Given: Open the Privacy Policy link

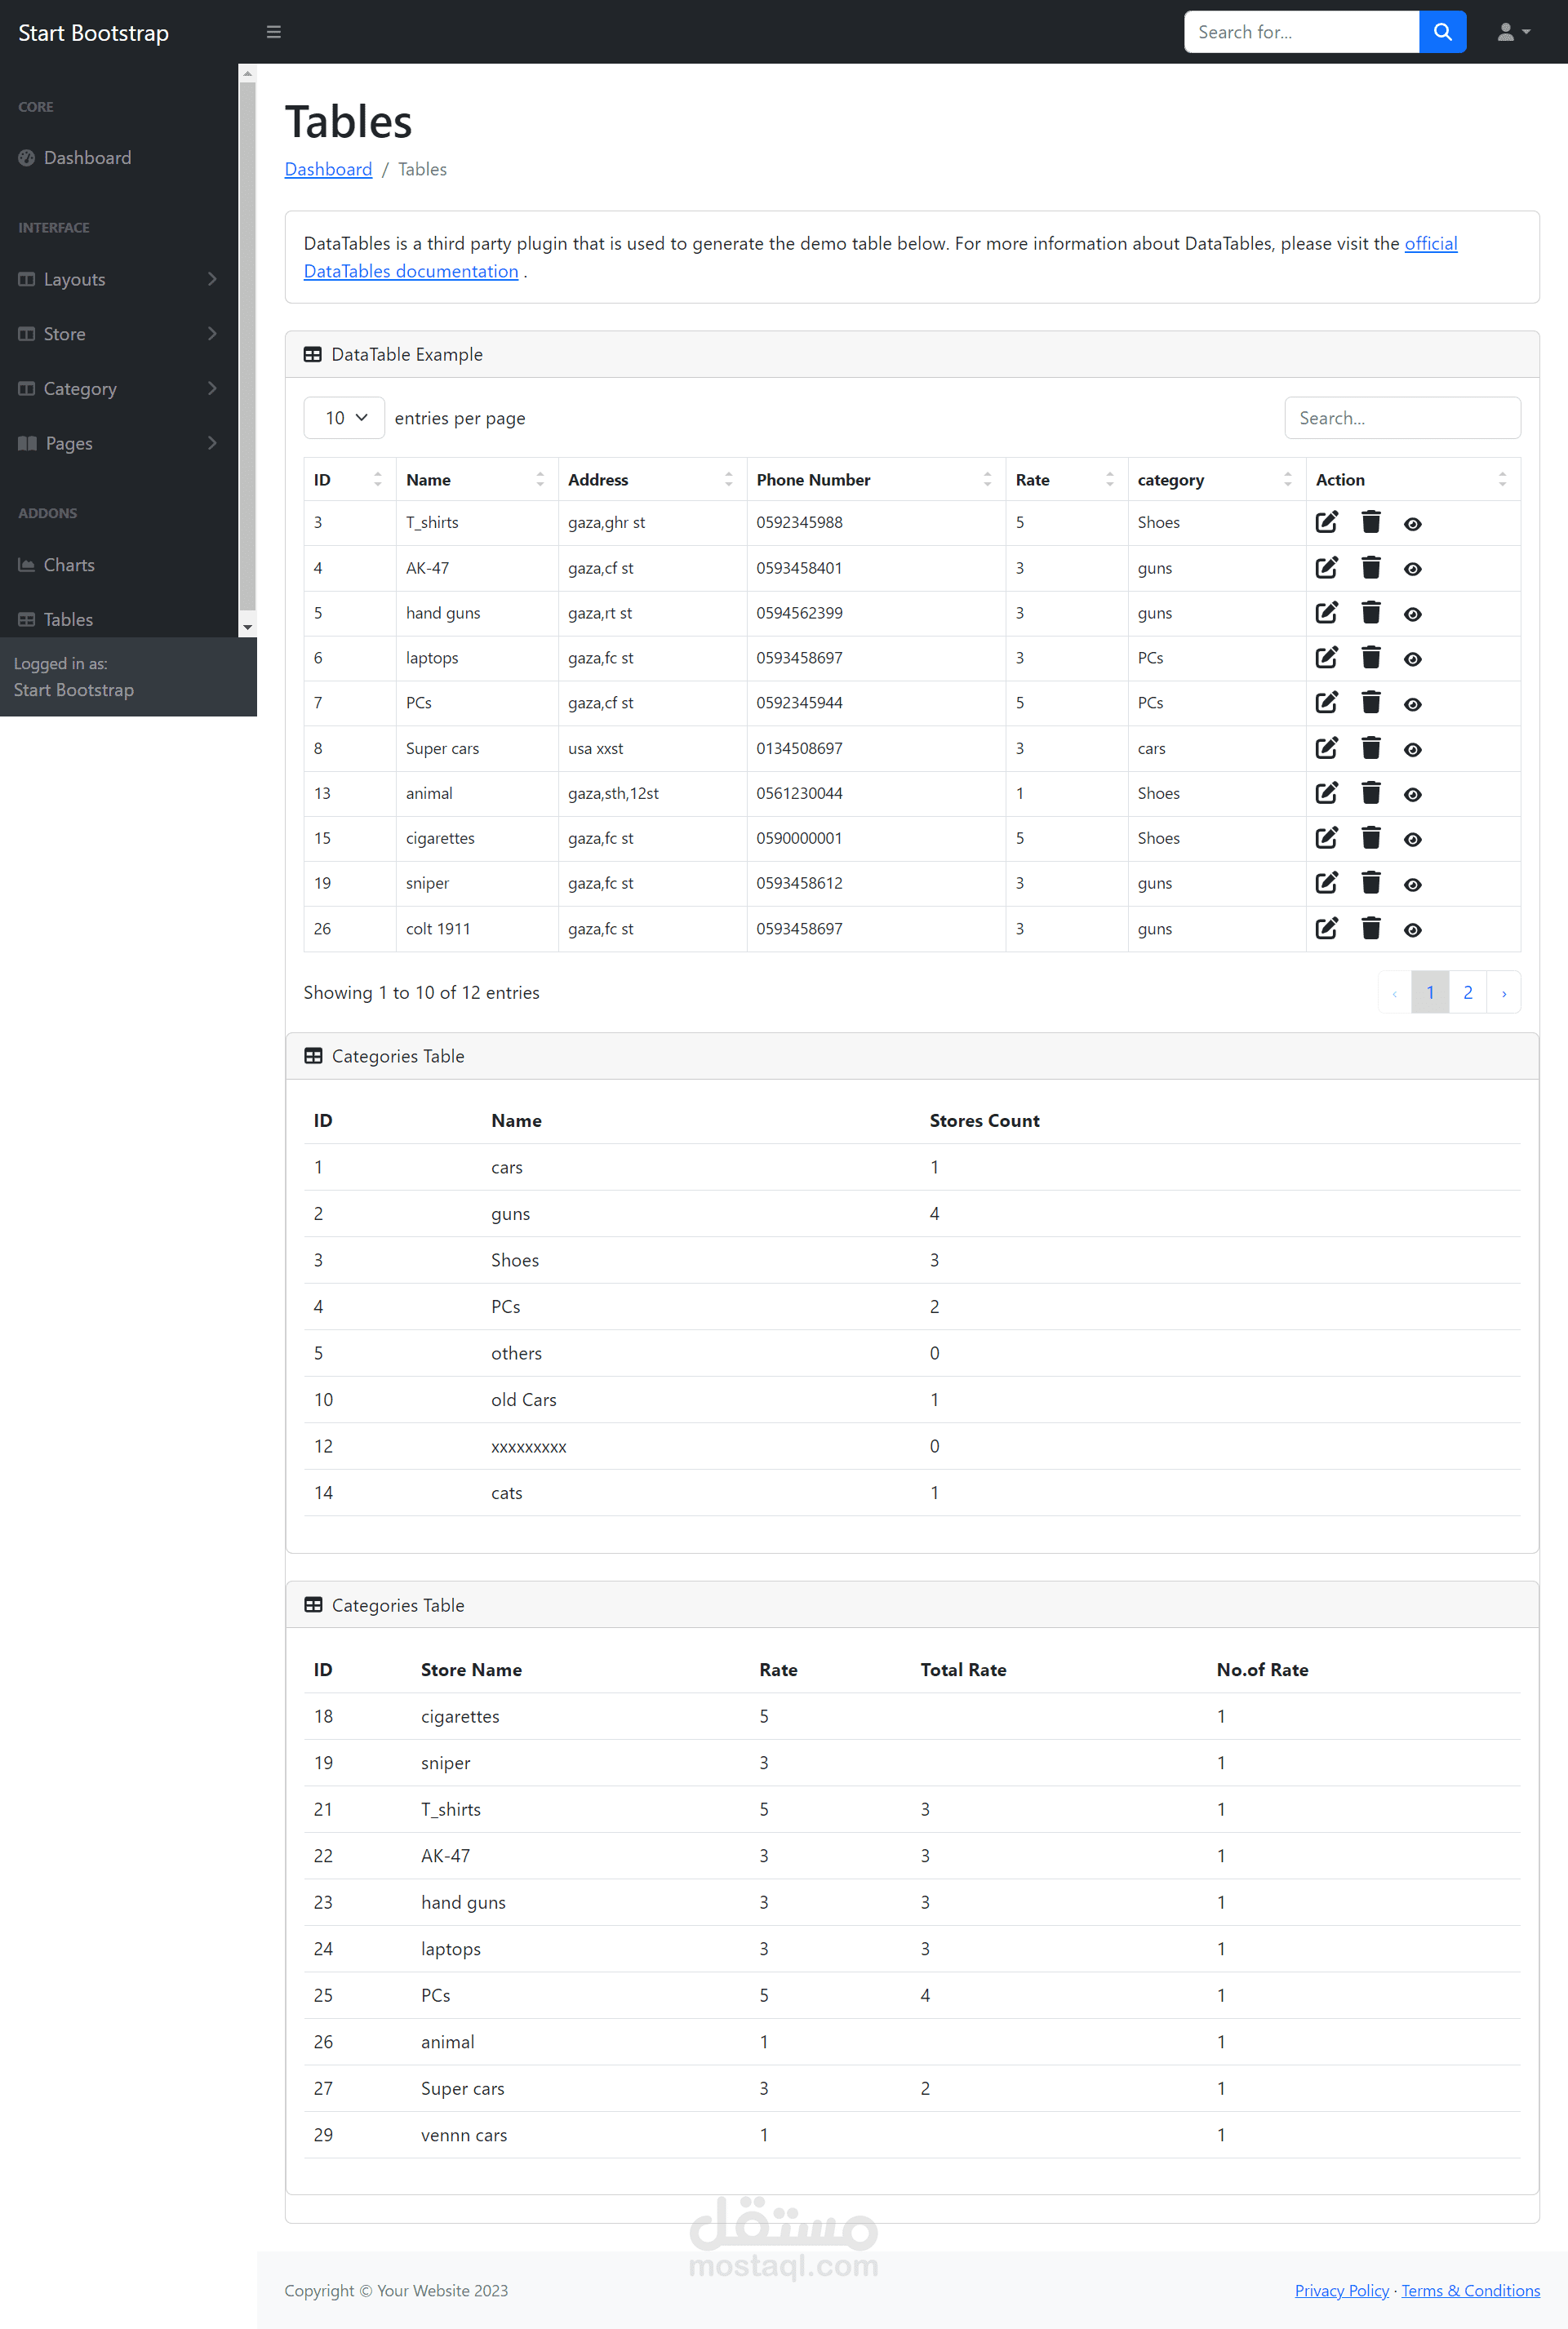Looking at the screenshot, I should 1341,2290.
